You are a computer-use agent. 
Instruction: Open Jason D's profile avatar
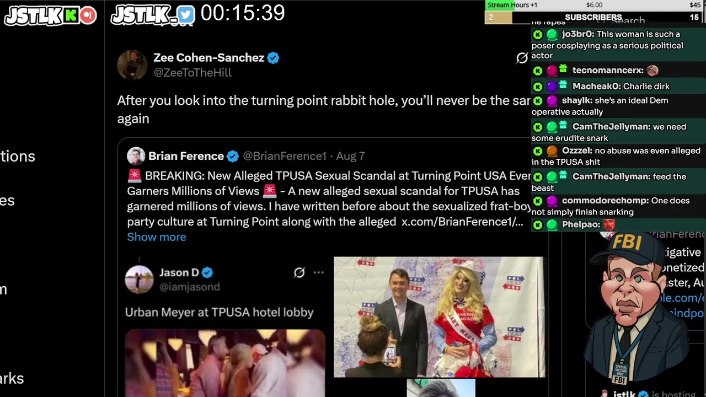(x=139, y=279)
